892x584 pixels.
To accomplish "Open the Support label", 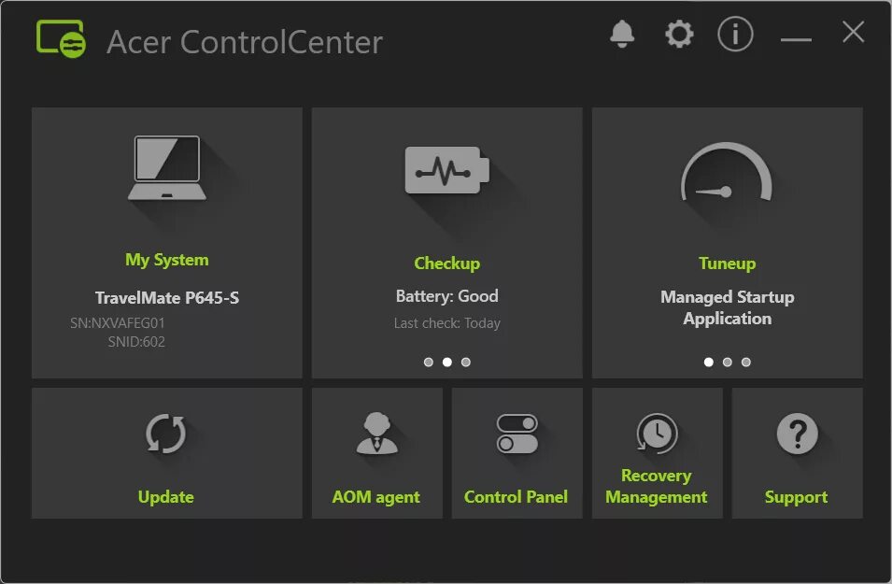I will [796, 497].
